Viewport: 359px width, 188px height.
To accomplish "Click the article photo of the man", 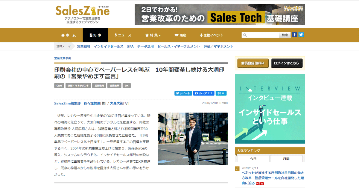I will [192, 139].
